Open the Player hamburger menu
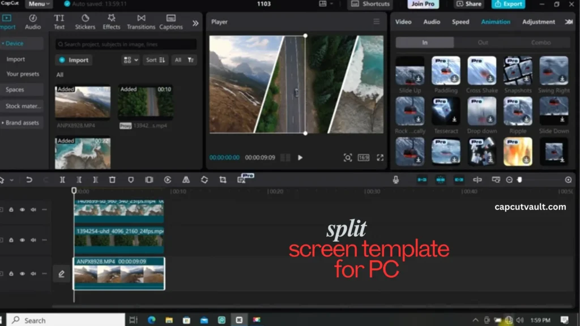This screenshot has width=580, height=326. tap(376, 22)
